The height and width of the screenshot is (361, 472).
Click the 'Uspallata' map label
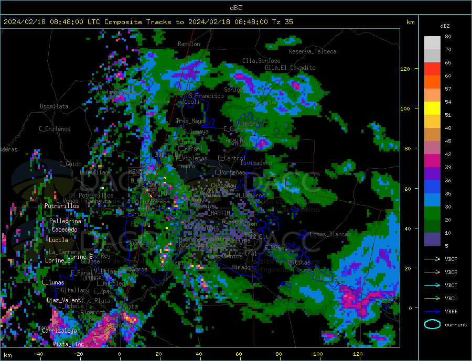(54, 106)
